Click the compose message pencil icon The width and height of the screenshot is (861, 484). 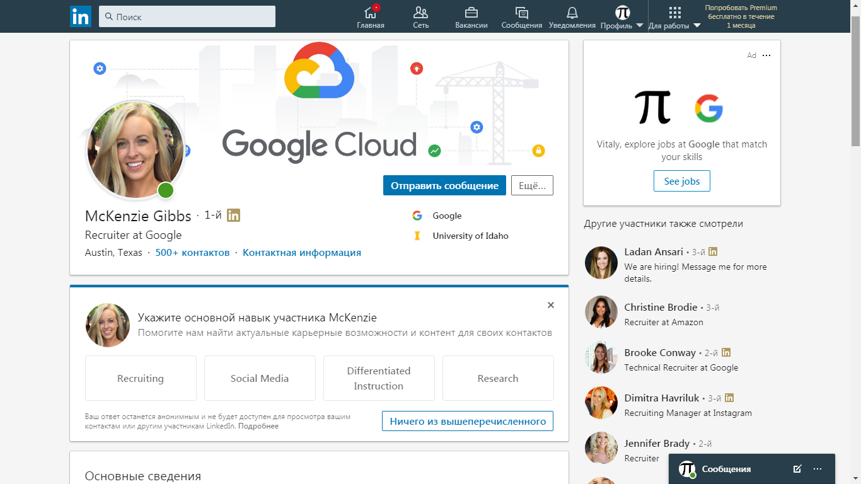[797, 469]
